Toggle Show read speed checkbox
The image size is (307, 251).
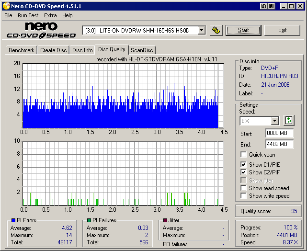(244, 188)
